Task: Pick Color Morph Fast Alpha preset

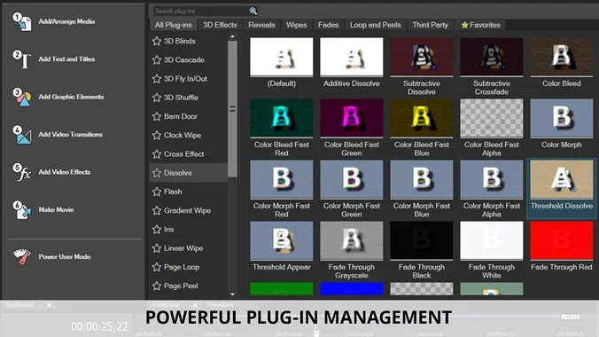Action: [x=492, y=179]
